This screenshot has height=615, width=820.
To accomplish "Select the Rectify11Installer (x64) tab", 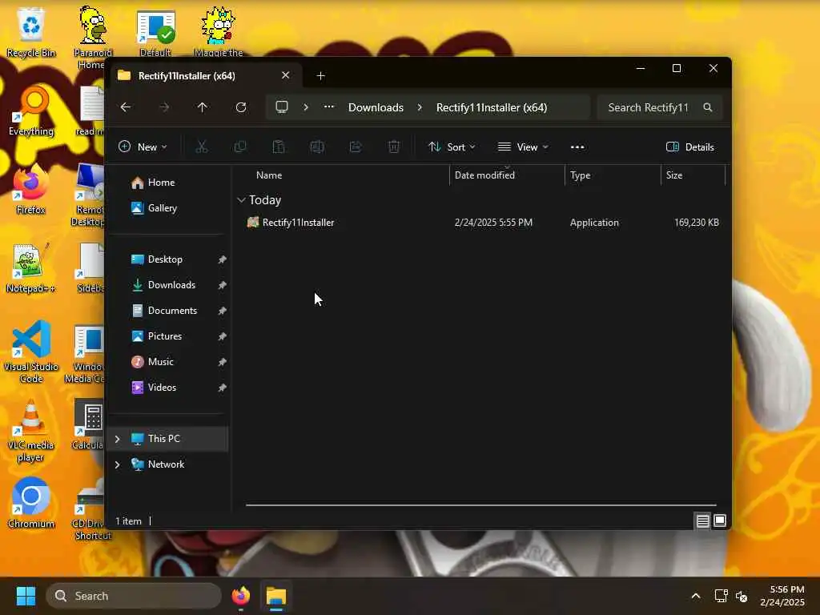I will pos(204,76).
